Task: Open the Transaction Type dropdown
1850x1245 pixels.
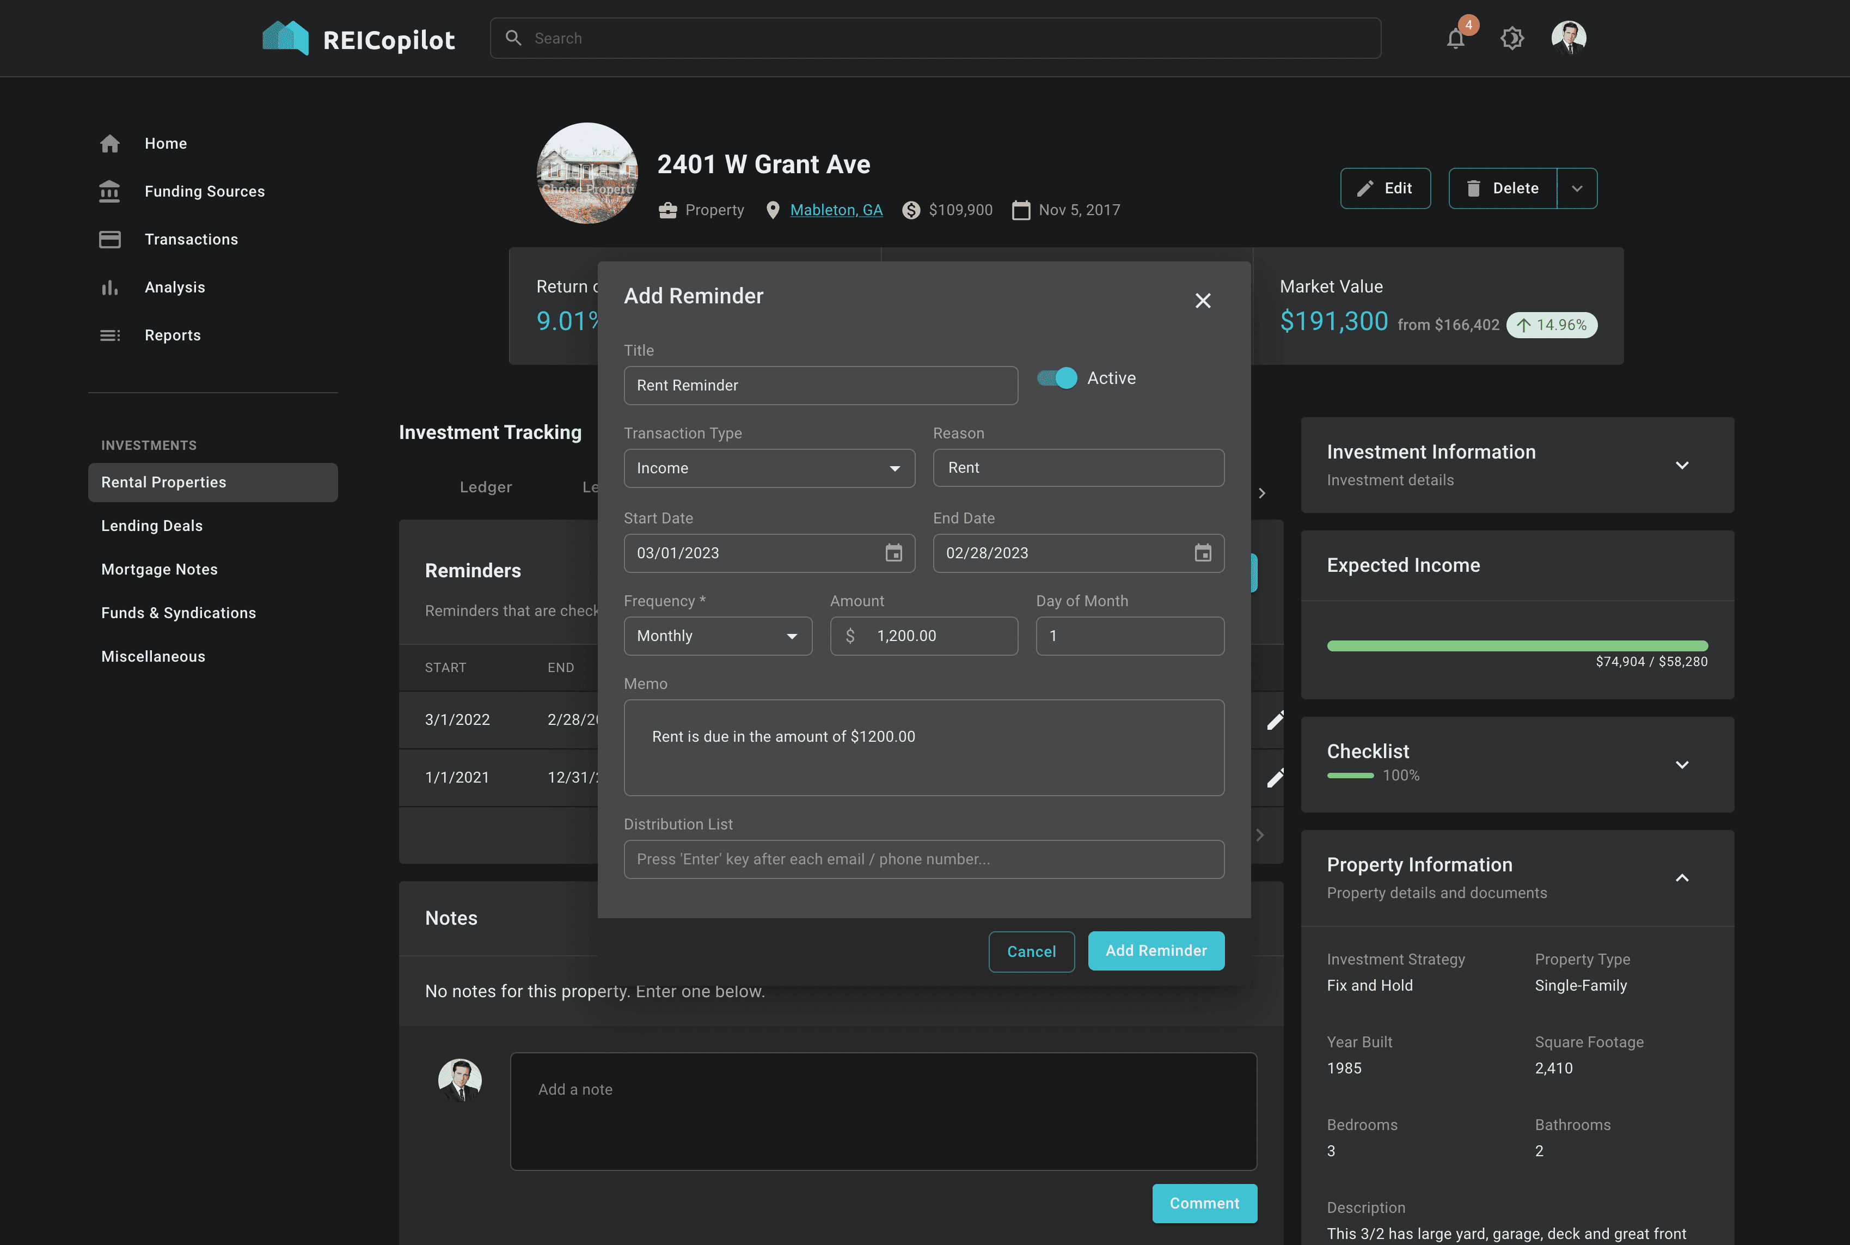Action: 768,468
